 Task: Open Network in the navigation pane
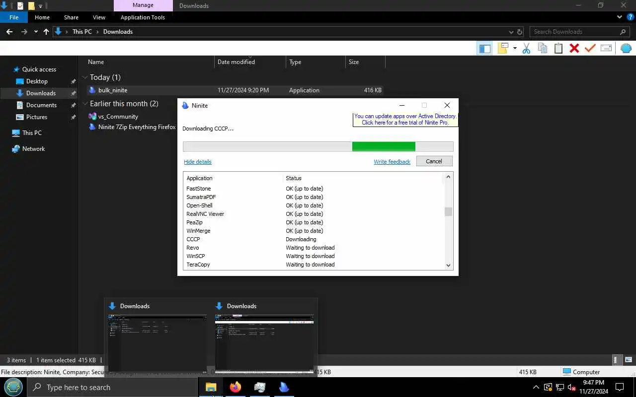[x=33, y=149]
